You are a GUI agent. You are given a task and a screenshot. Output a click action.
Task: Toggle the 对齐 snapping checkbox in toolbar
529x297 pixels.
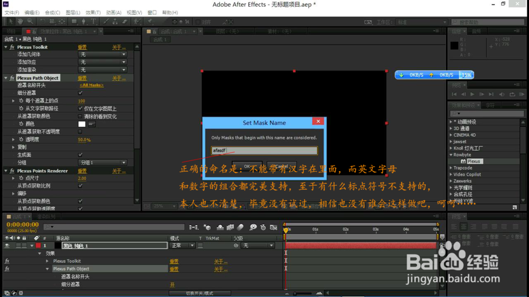(198, 22)
